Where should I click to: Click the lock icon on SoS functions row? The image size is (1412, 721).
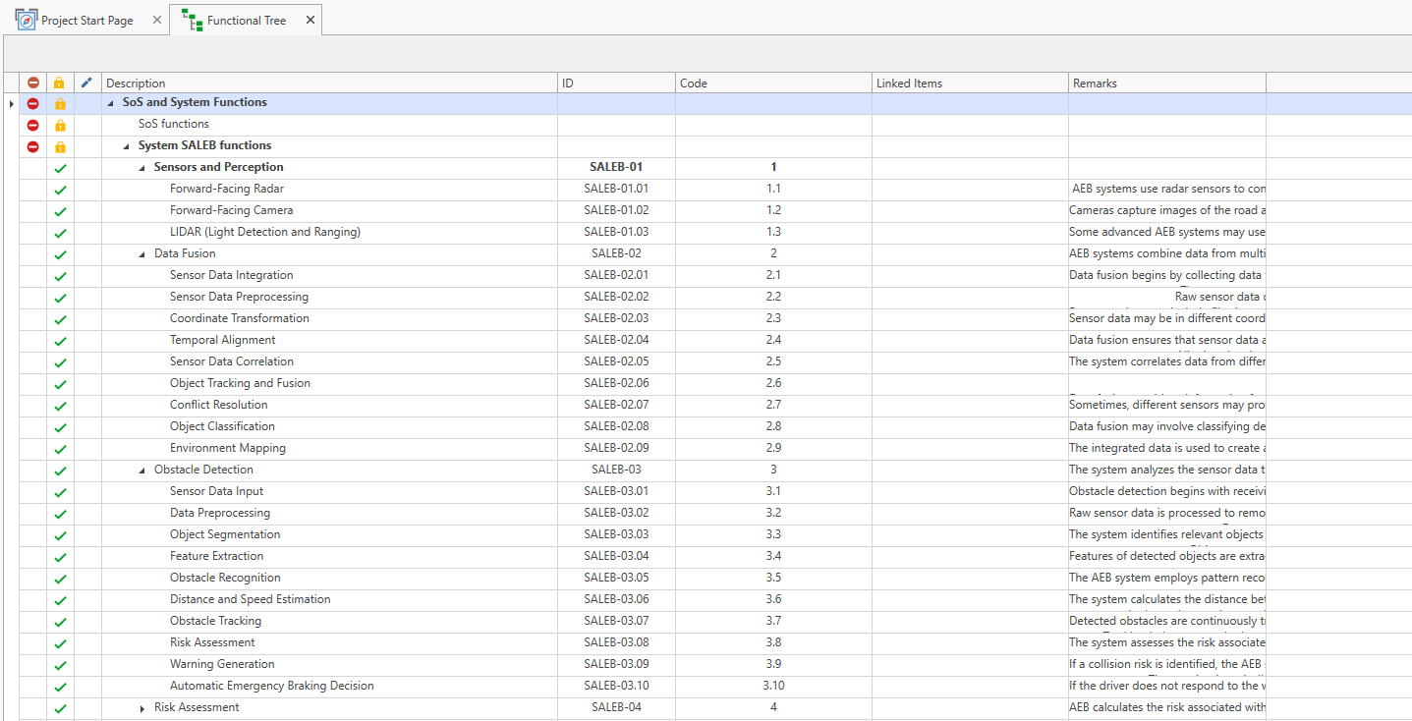click(x=60, y=125)
